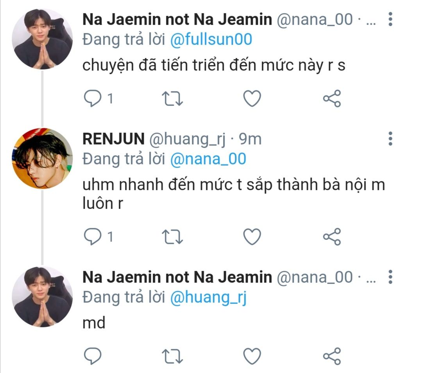
Task: Share RENJUN's "uhm nhanh" tweet
Action: 332,237
